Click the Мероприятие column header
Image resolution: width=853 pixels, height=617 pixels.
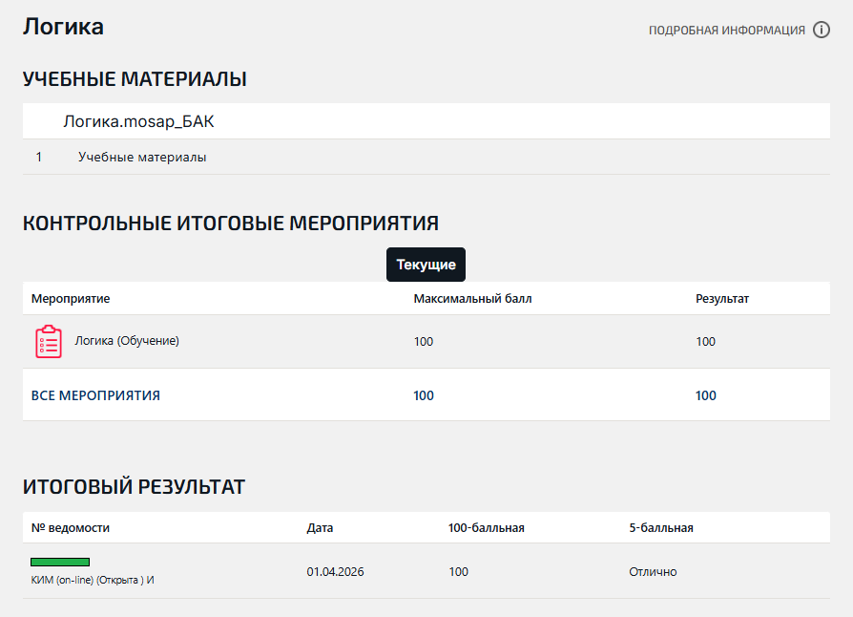(x=71, y=299)
